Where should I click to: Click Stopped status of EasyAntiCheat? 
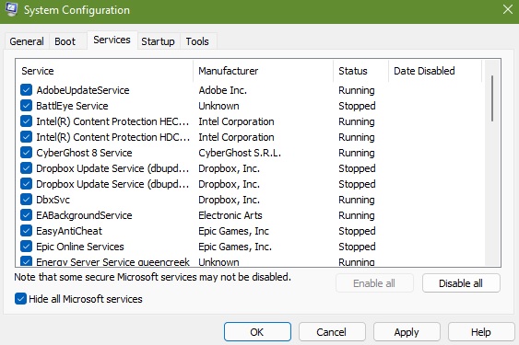pyautogui.click(x=357, y=231)
